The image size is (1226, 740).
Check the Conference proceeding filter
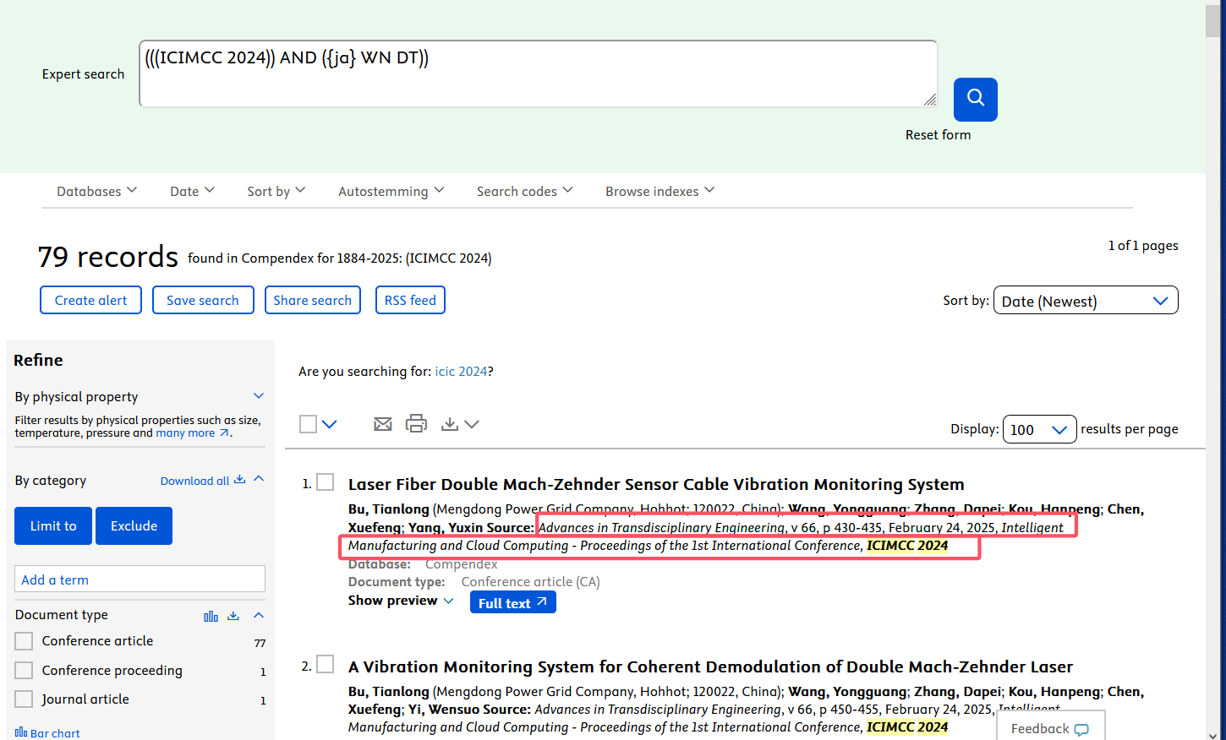[25, 671]
